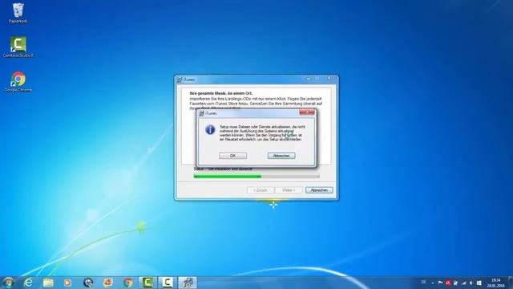Open Google Chrome from the taskbar
This screenshot has height=289, width=513.
(x=128, y=283)
